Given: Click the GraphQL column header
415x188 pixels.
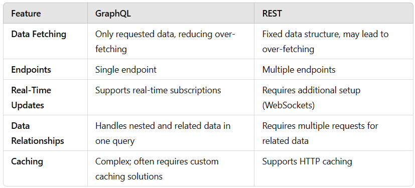Looking at the screenshot, I should (x=113, y=13).
